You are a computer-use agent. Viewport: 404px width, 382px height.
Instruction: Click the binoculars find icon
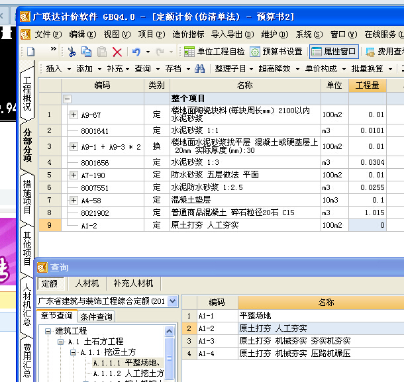199,69
